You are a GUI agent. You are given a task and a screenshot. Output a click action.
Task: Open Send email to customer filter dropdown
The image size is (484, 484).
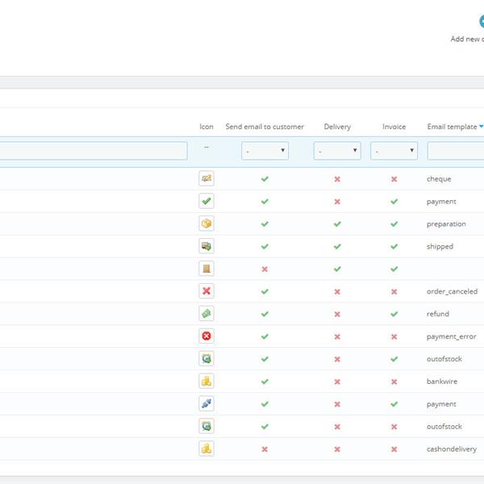coord(265,151)
